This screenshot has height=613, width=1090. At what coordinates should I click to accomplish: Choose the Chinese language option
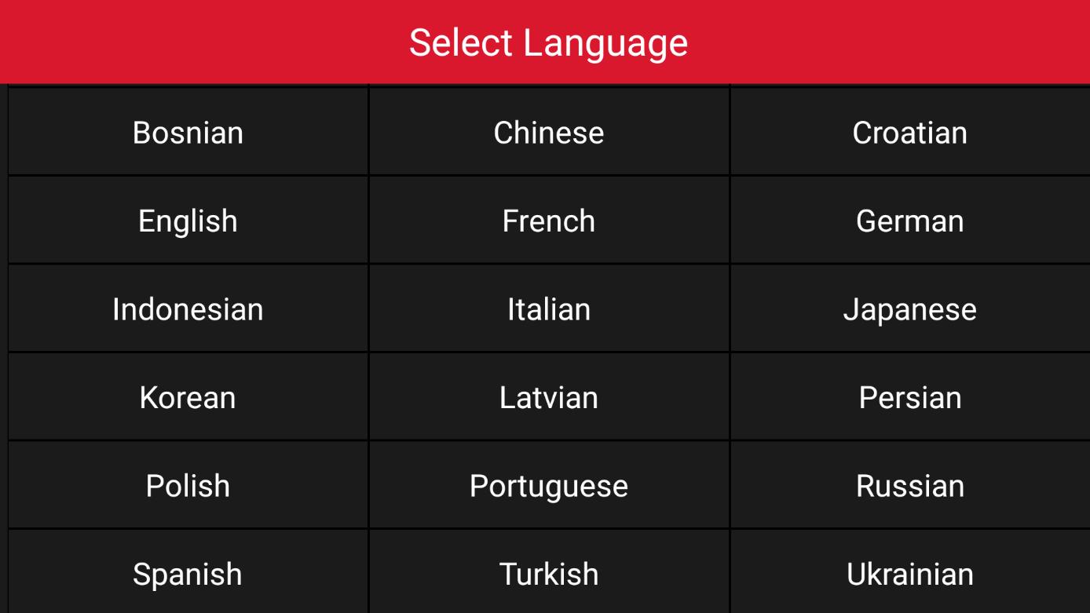(x=549, y=132)
